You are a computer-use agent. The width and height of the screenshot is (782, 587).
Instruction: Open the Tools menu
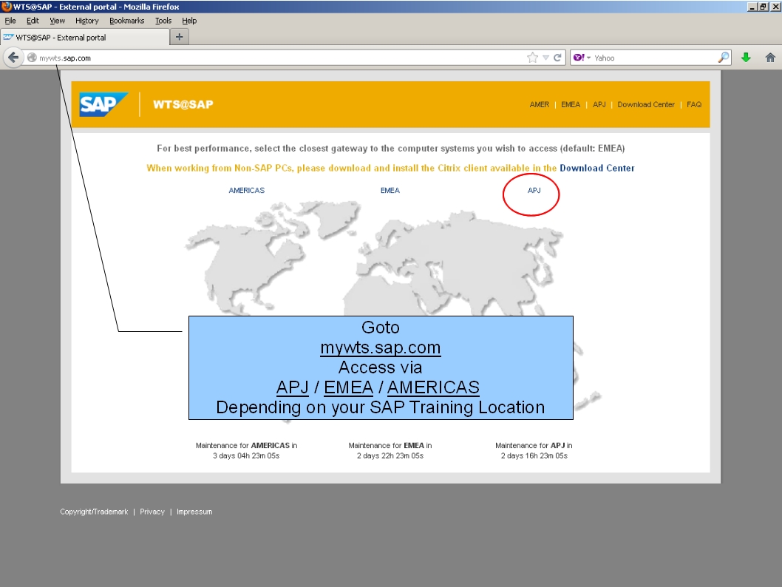coord(163,21)
